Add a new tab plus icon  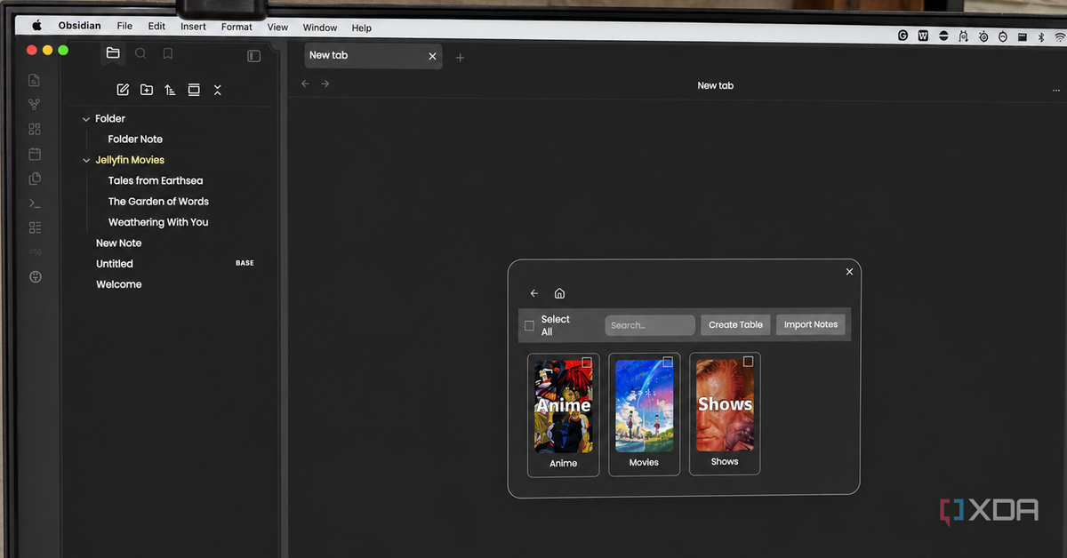460,58
